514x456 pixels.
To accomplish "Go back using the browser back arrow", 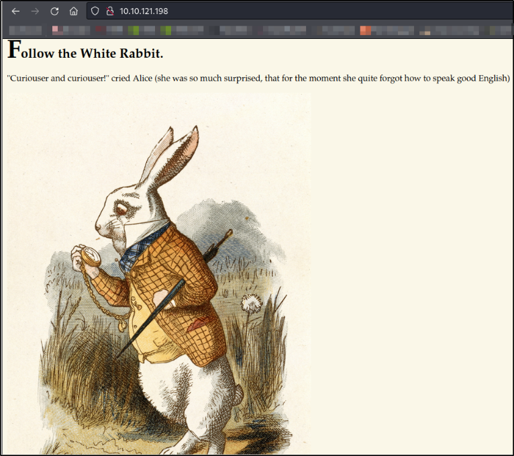I will click(15, 11).
